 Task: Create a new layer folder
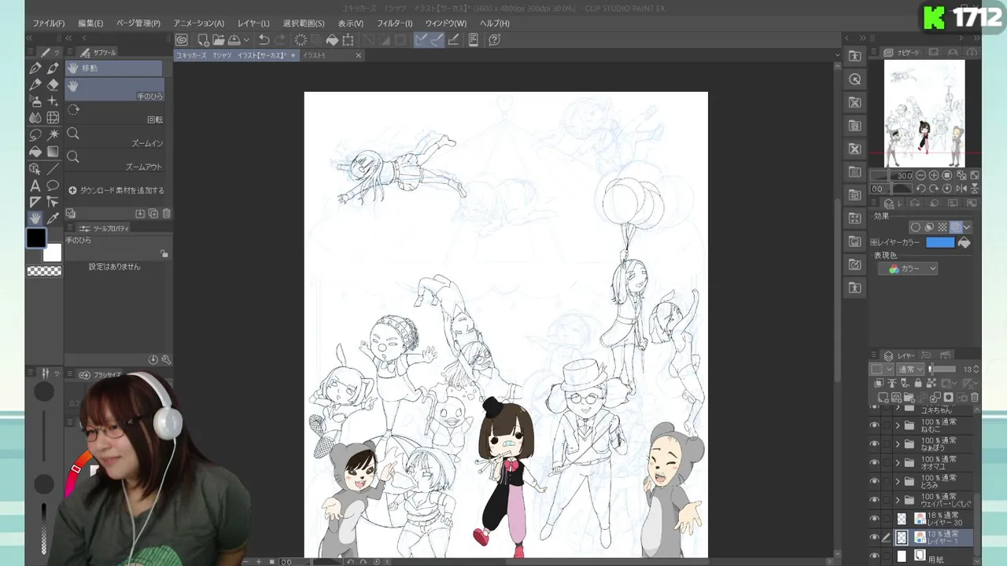909,398
